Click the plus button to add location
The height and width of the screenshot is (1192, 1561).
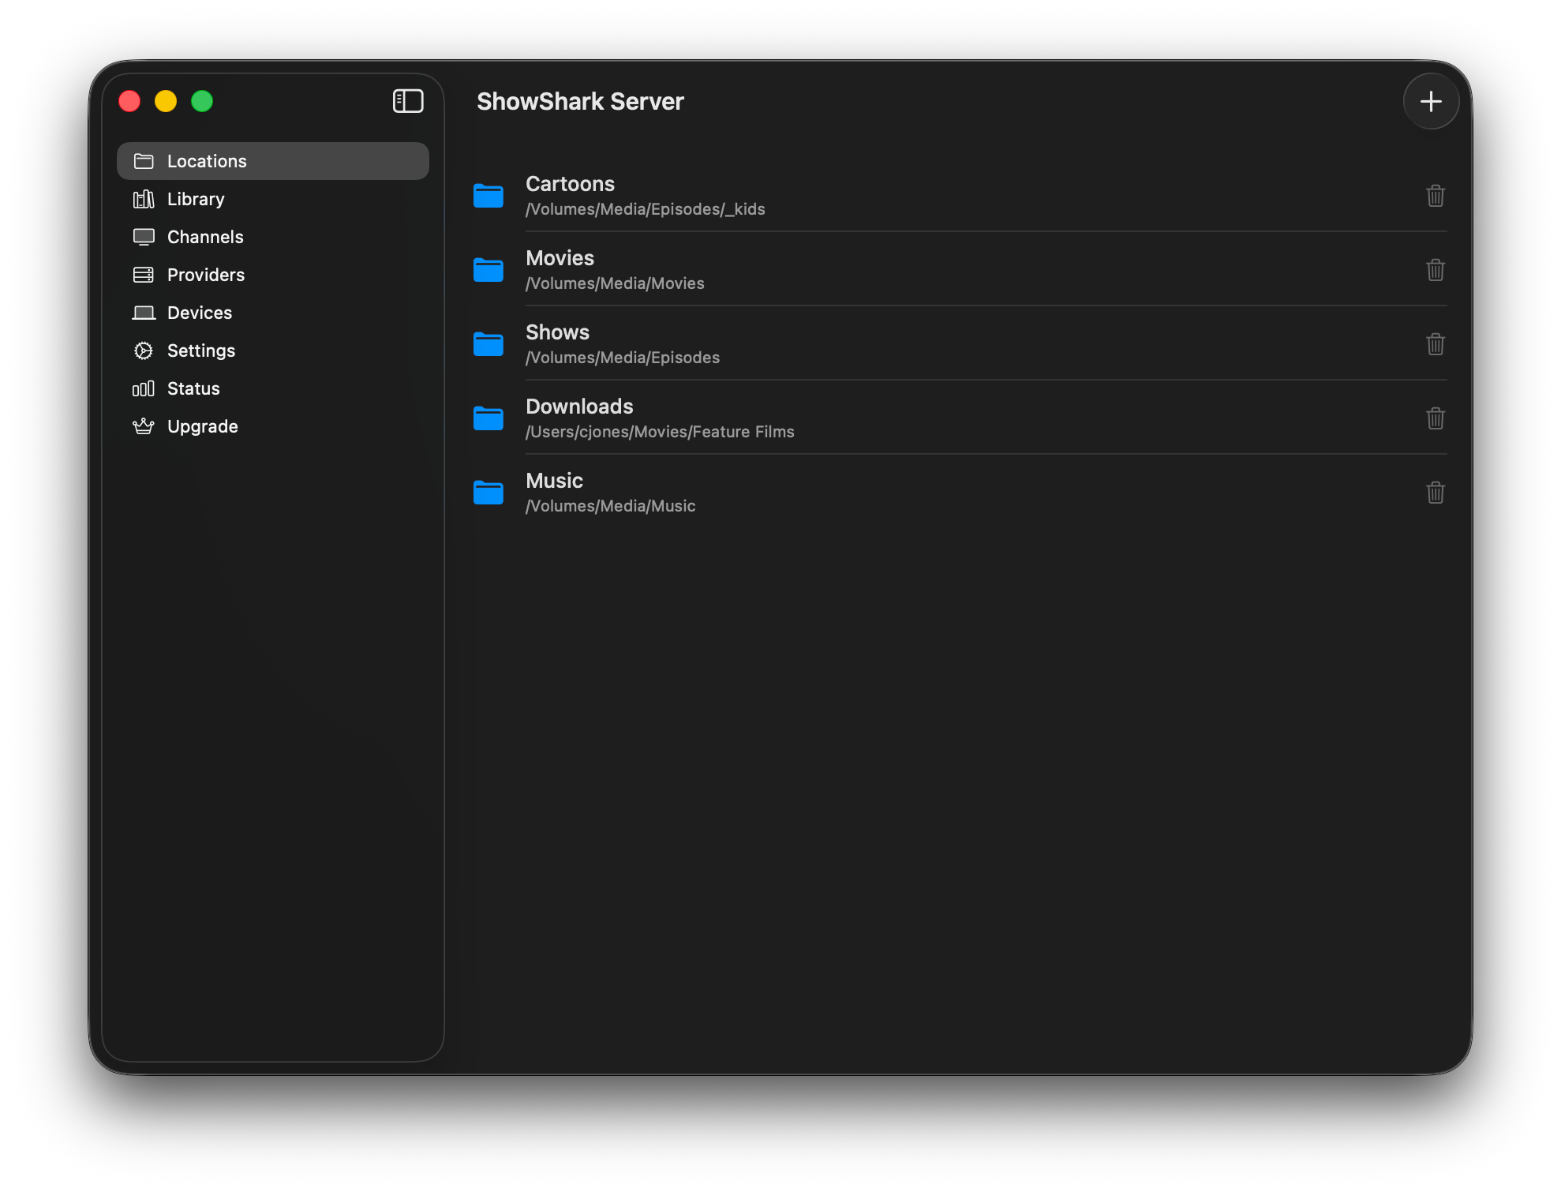(1430, 101)
